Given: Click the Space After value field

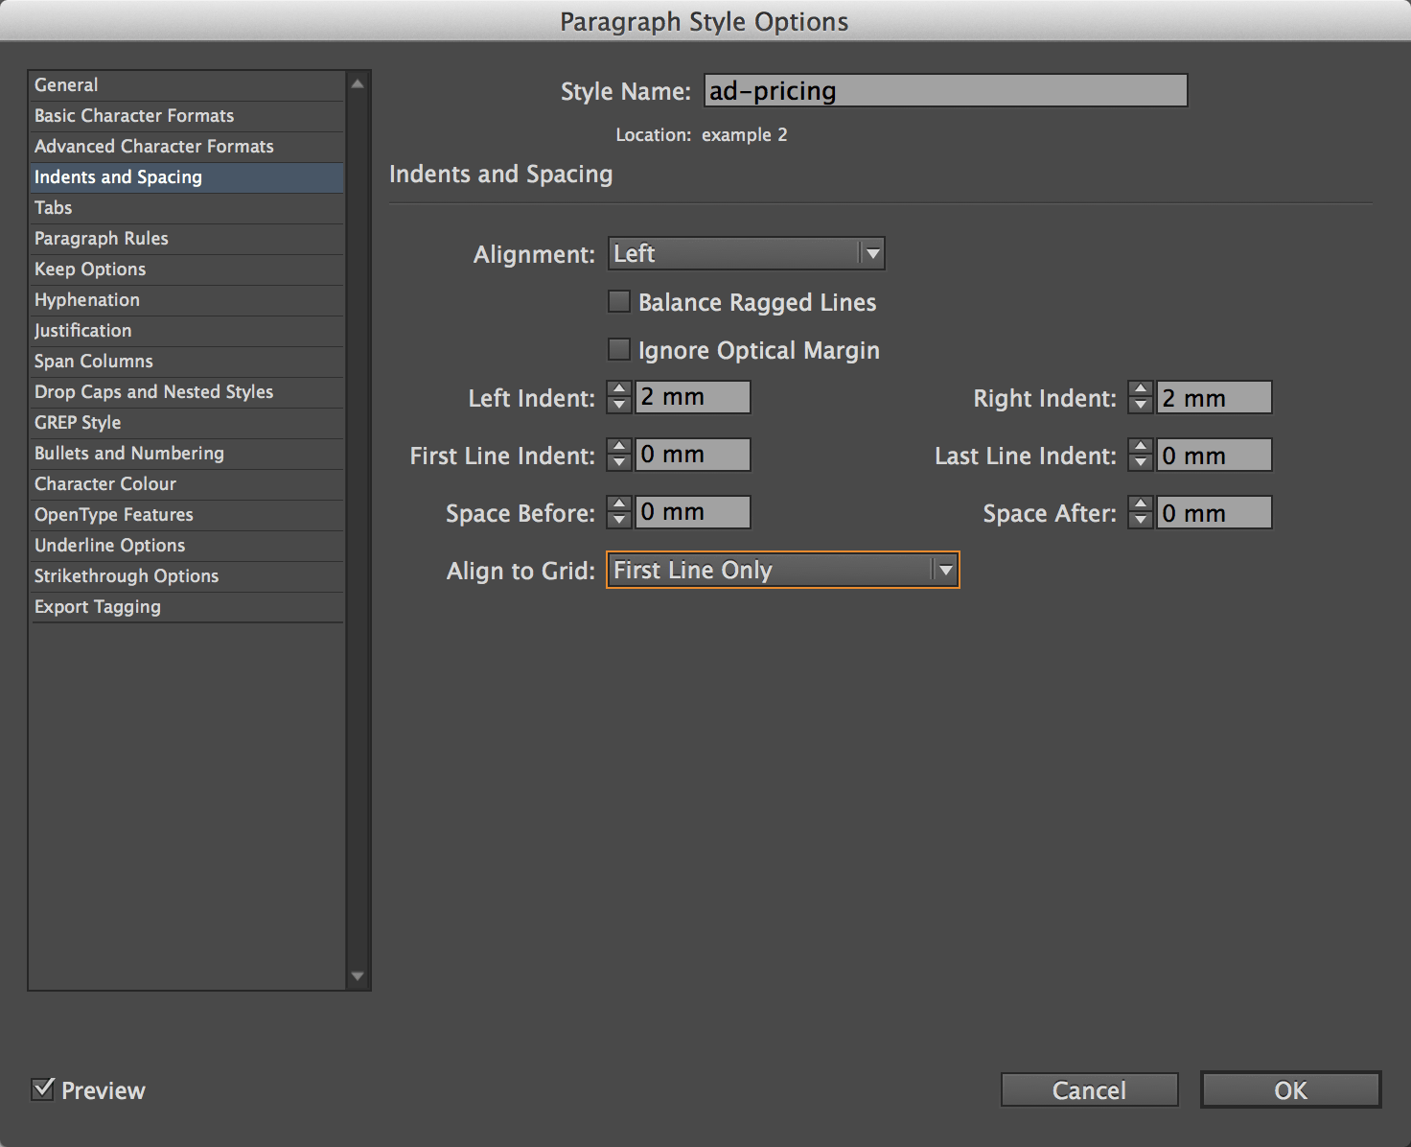Looking at the screenshot, I should point(1214,512).
